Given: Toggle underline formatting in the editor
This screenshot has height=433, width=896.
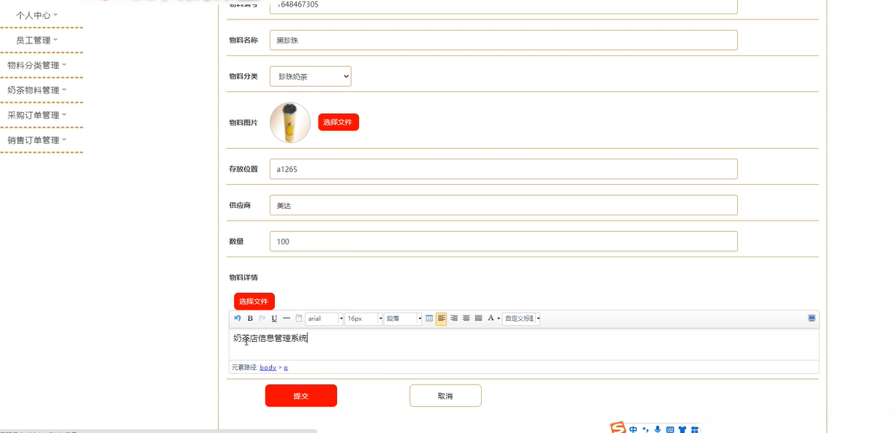Looking at the screenshot, I should coord(274,319).
